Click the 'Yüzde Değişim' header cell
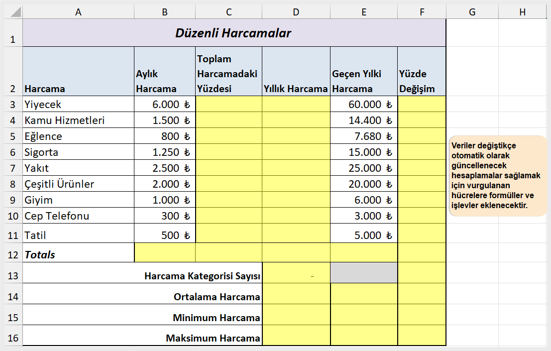This screenshot has height=351, width=551. click(422, 71)
